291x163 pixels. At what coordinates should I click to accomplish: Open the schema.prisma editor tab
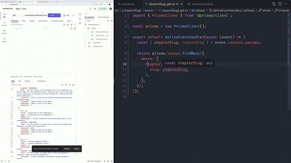point(200,4)
